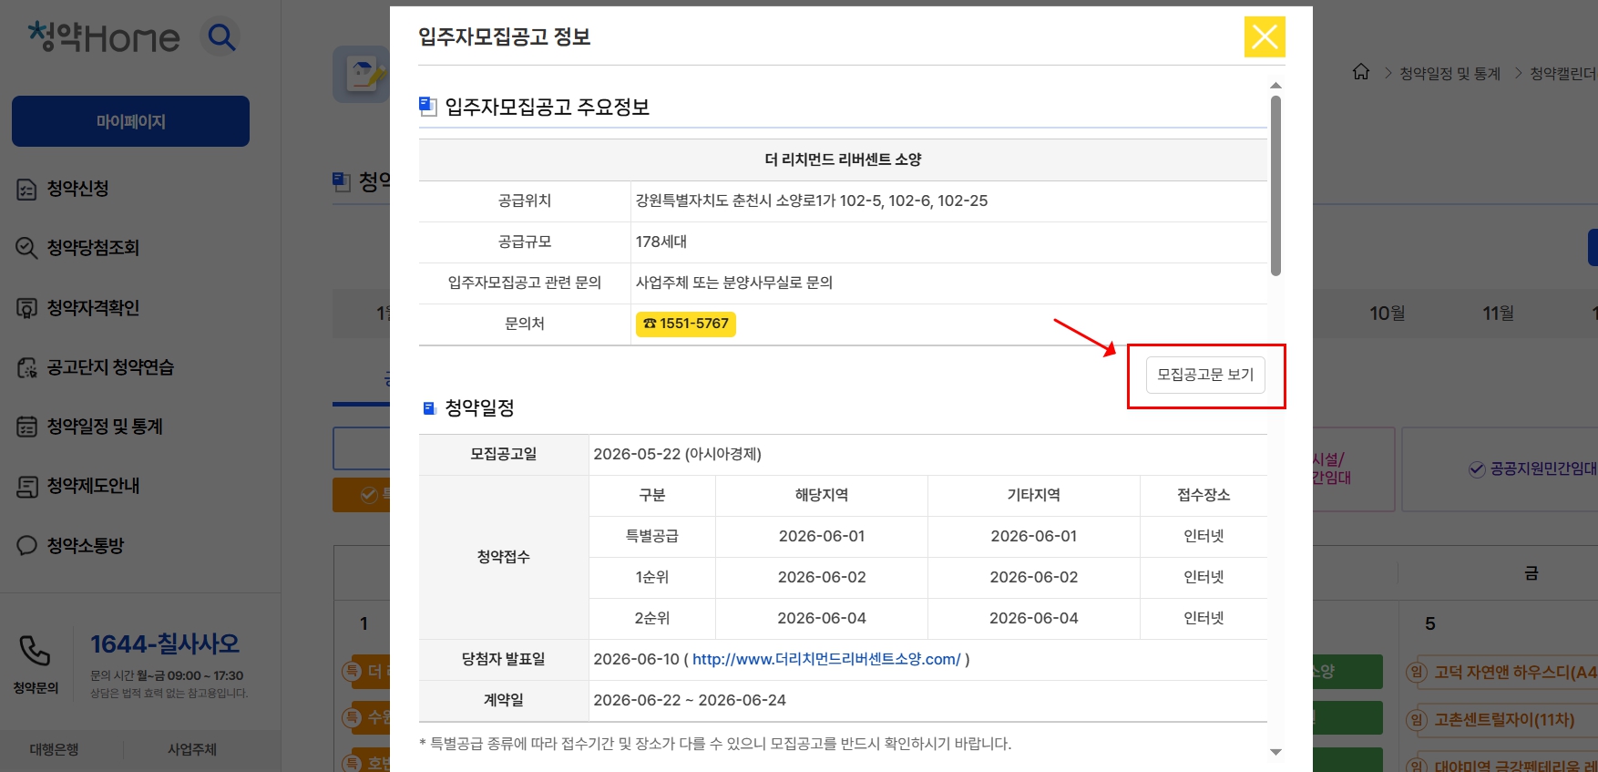
Task: Select 공고단지 청약연습 in the sidebar
Action: point(110,367)
